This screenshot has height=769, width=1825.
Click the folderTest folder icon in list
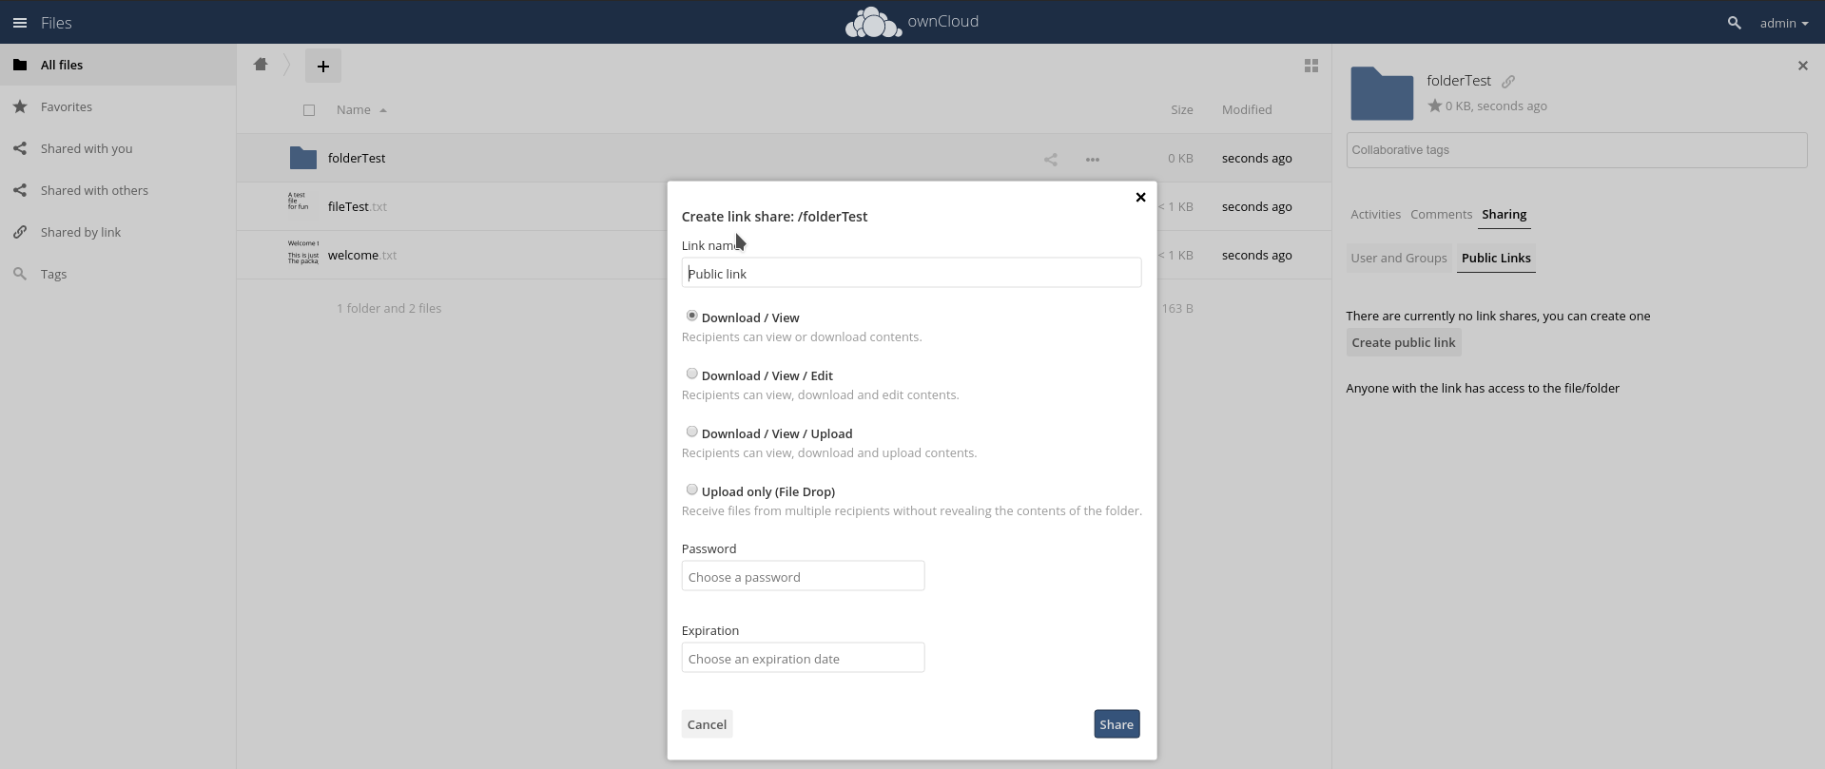point(303,158)
